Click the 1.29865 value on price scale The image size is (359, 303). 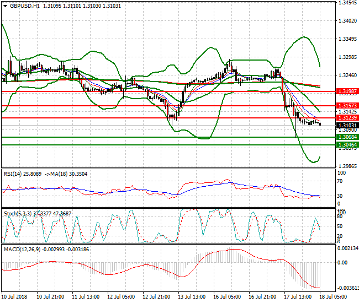coord(347,166)
